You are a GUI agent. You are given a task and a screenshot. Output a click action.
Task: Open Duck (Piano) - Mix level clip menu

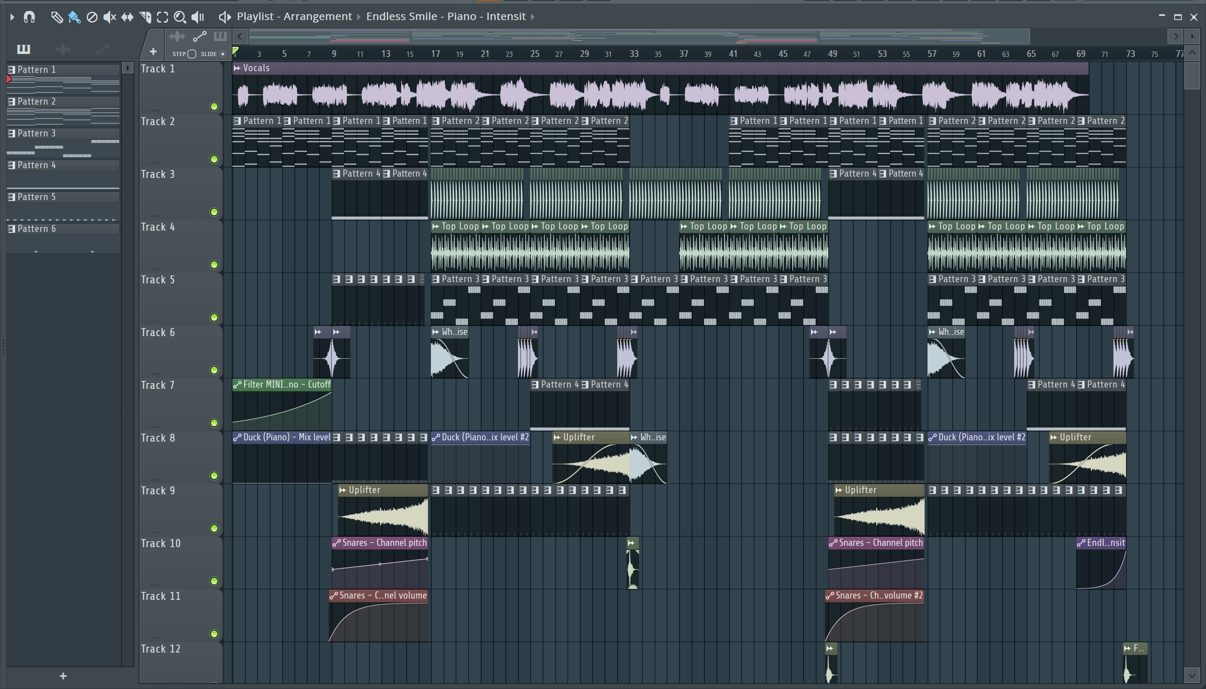point(237,437)
